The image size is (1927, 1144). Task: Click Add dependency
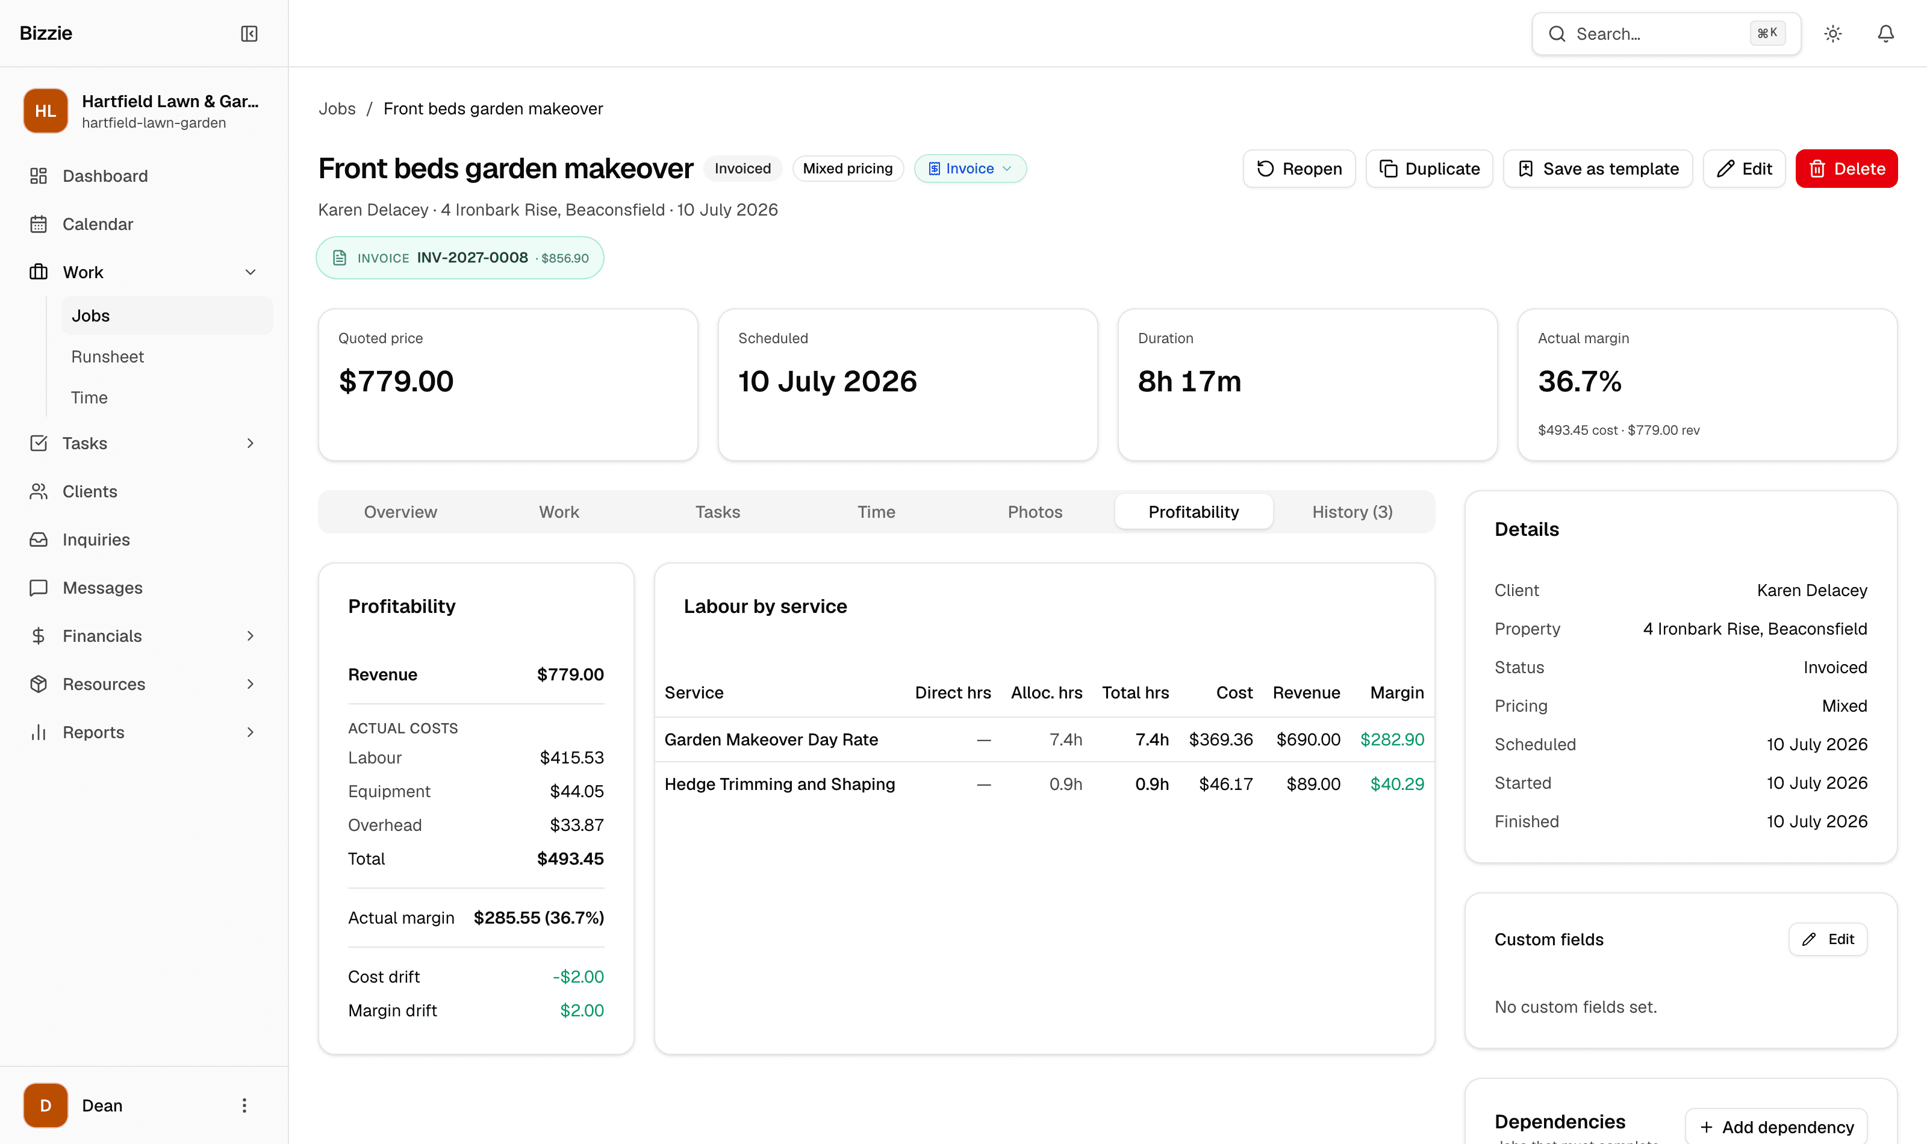click(1776, 1127)
